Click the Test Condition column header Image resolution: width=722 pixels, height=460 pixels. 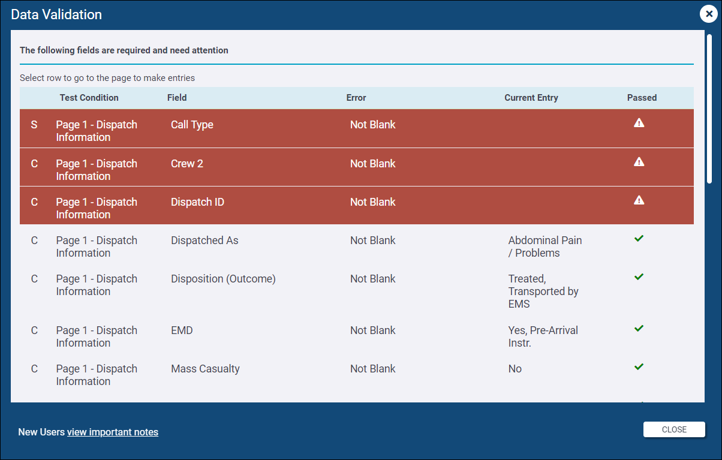(89, 98)
